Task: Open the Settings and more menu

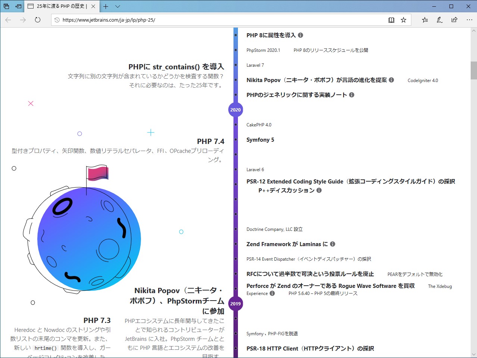Action: pyautogui.click(x=469, y=20)
